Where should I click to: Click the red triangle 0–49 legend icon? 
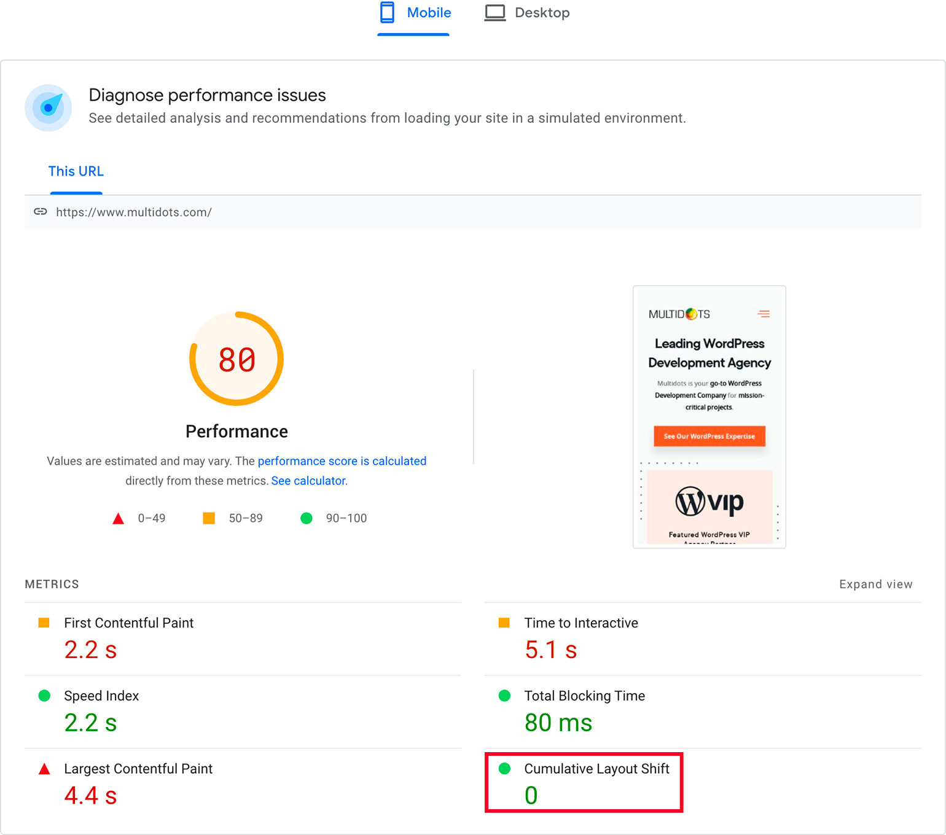click(119, 519)
